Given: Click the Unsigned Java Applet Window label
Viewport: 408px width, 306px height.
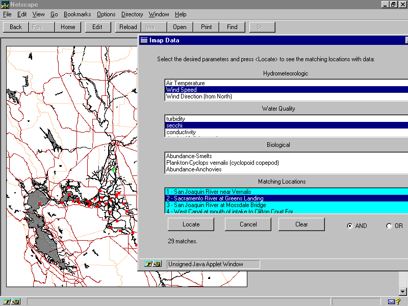Looking at the screenshot, I should pos(206,264).
